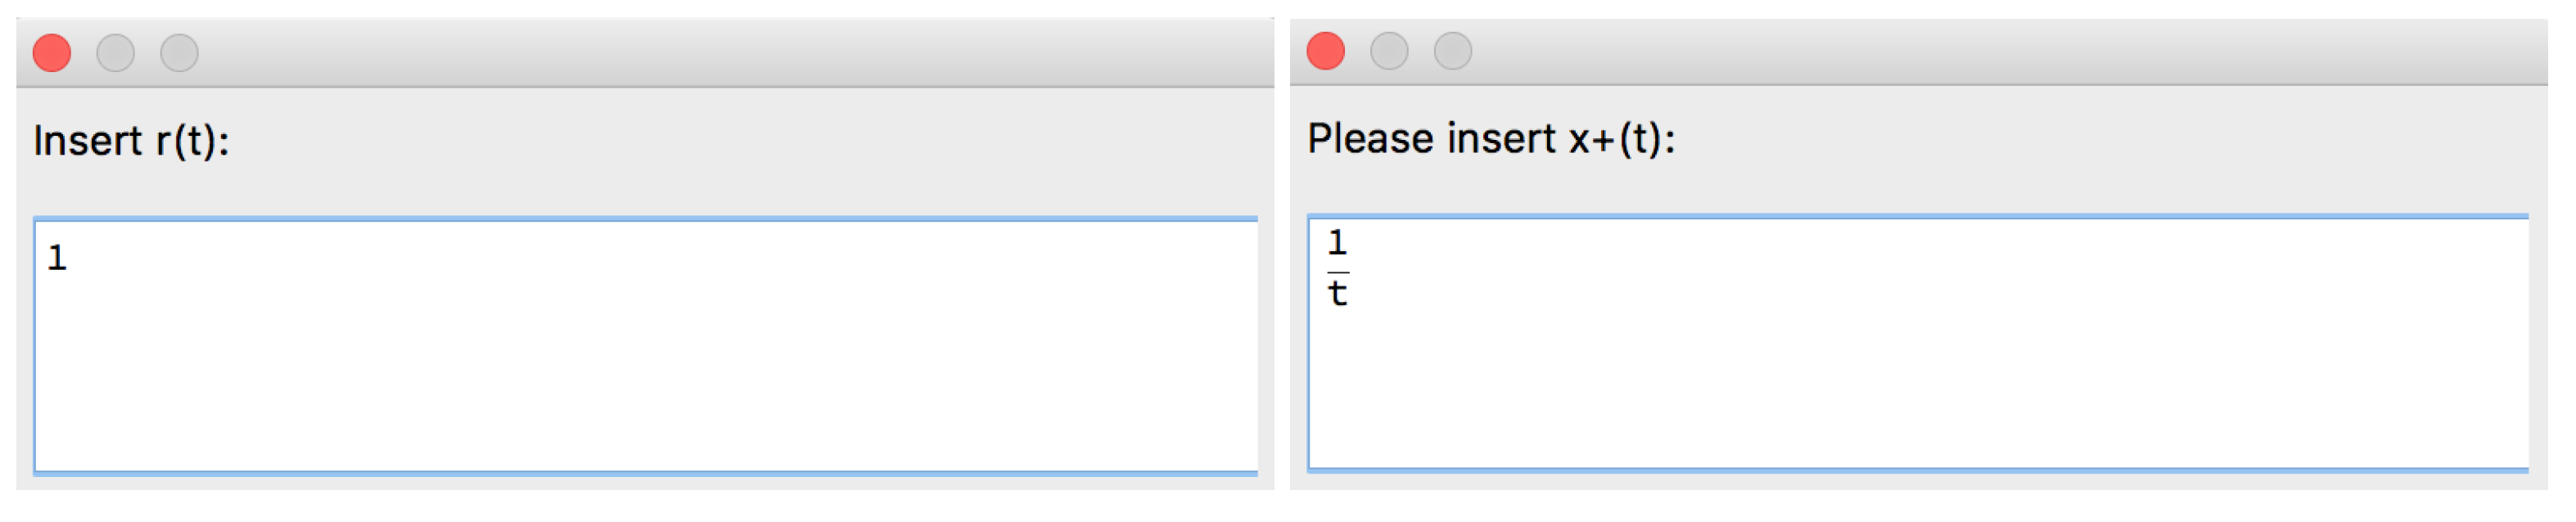The height and width of the screenshot is (522, 2576).
Task: Minimize the 'Insert r(t)' window
Action: pos(116,53)
